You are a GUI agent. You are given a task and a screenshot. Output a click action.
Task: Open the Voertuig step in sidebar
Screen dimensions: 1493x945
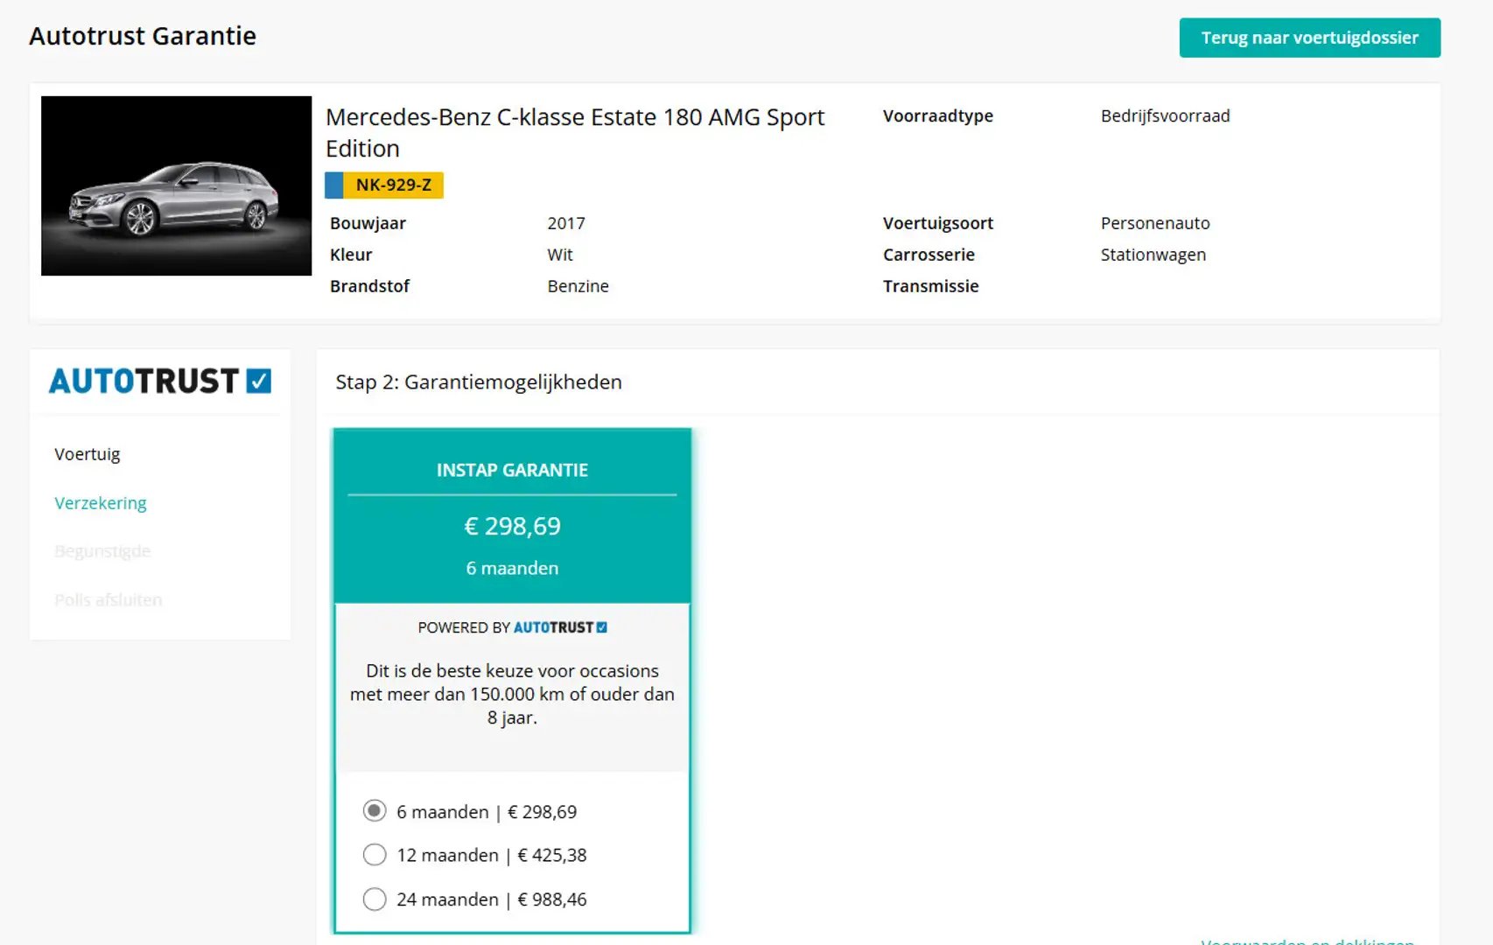[x=88, y=454]
